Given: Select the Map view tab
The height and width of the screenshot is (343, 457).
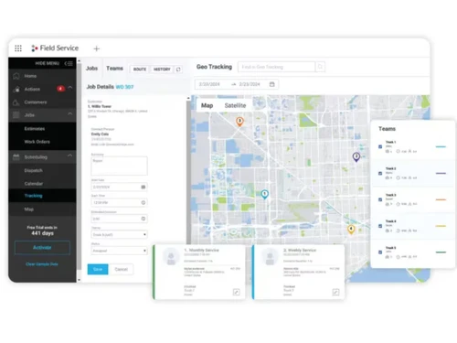Looking at the screenshot, I should point(207,105).
